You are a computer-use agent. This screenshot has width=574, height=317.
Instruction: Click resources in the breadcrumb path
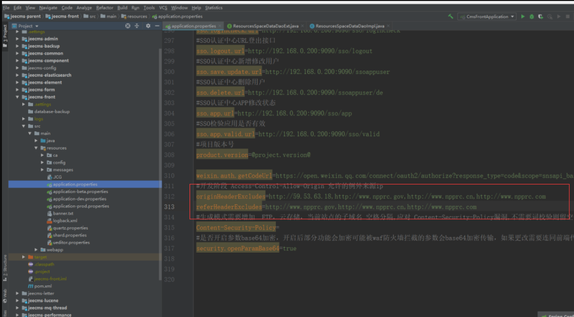tap(137, 16)
